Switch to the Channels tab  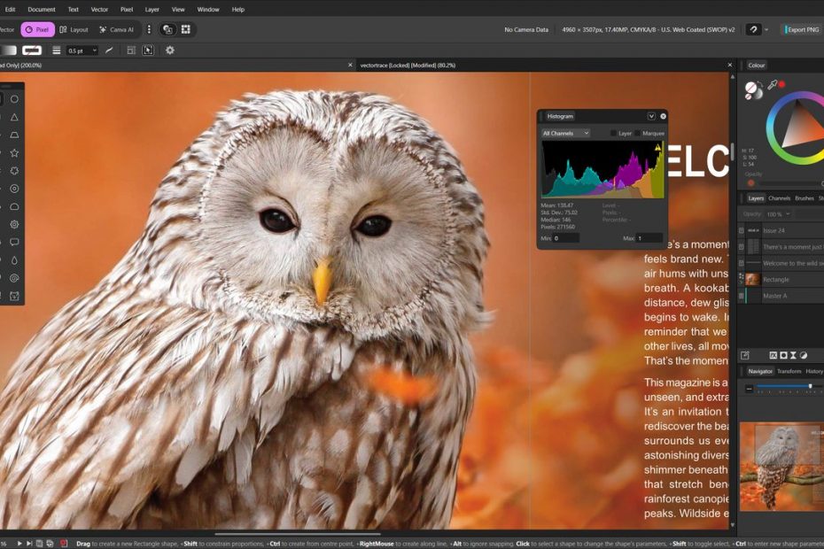click(779, 198)
